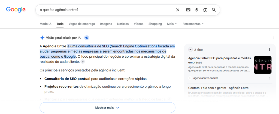Select the Tudo tab
The width and height of the screenshot is (279, 114).
(60, 24)
